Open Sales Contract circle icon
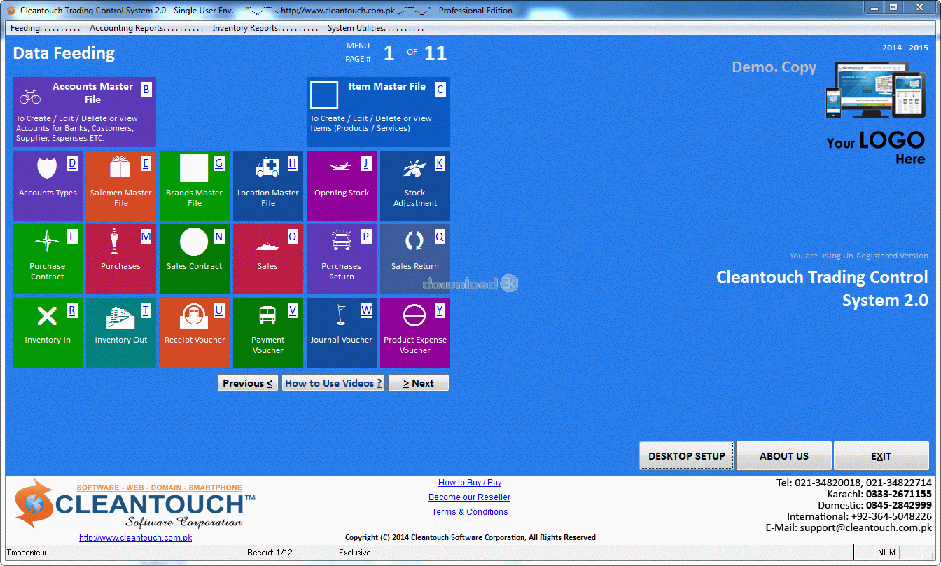Screen dimensions: 941x566 194,242
